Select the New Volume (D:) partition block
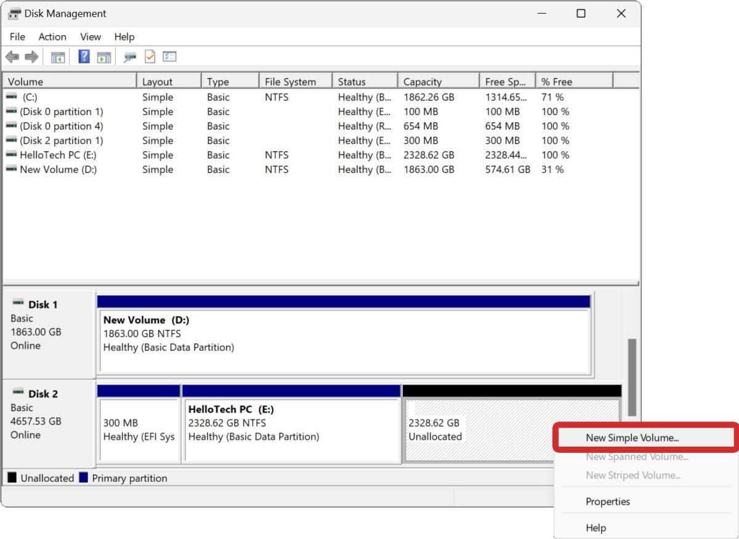 coord(344,341)
